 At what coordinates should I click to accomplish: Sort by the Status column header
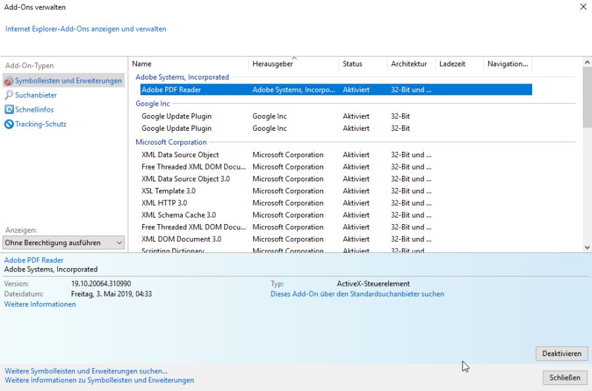click(363, 64)
